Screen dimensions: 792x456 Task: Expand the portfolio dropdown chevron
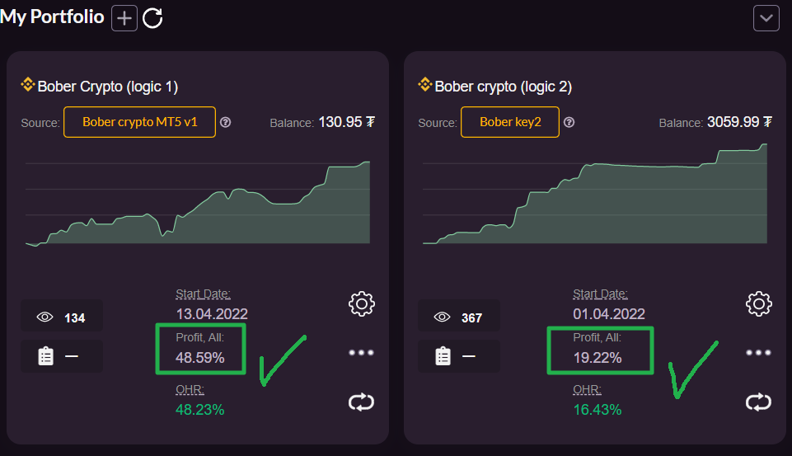[x=766, y=18]
